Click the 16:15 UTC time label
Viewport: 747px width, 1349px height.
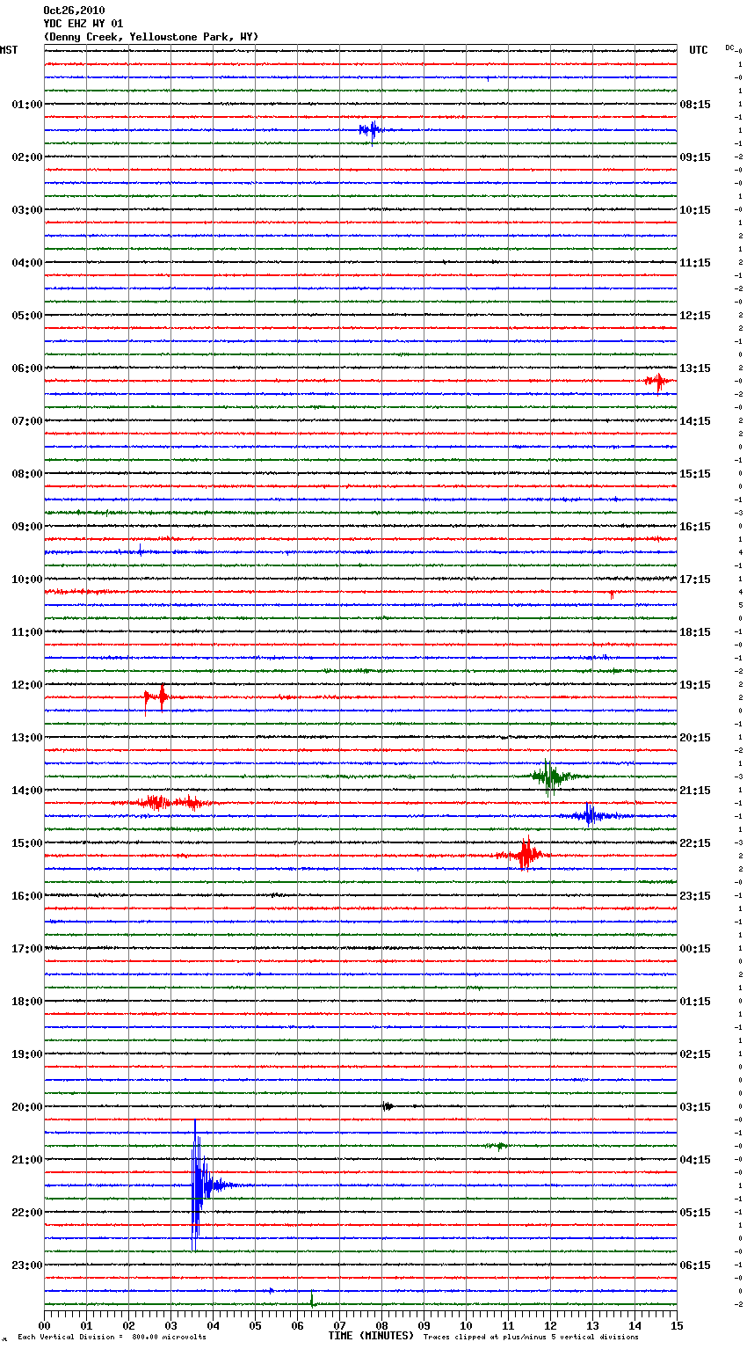pos(695,527)
